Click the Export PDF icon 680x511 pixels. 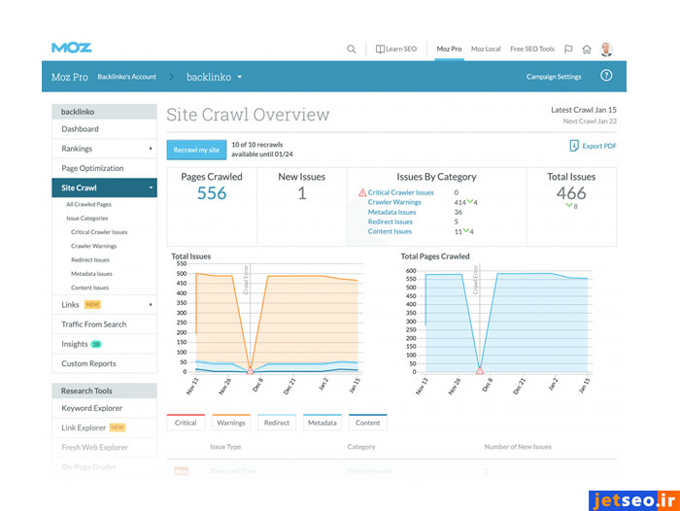(x=574, y=146)
